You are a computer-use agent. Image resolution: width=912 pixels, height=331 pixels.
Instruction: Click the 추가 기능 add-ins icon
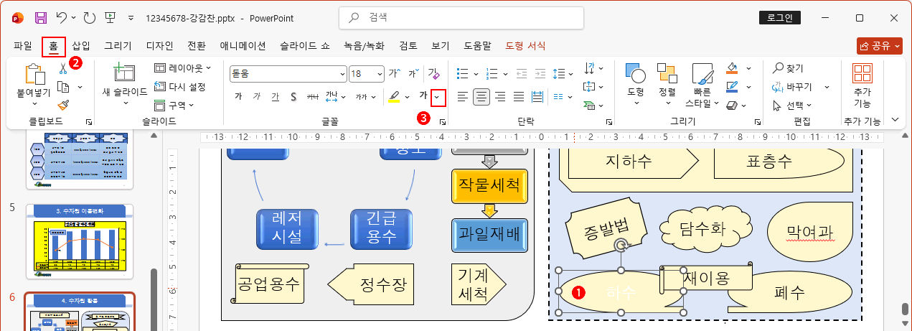pyautogui.click(x=862, y=74)
